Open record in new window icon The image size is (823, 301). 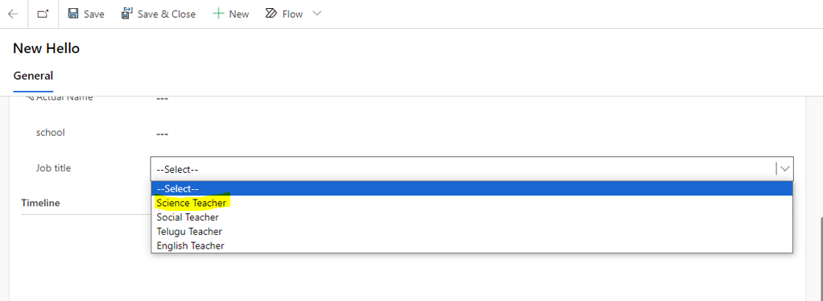click(43, 14)
